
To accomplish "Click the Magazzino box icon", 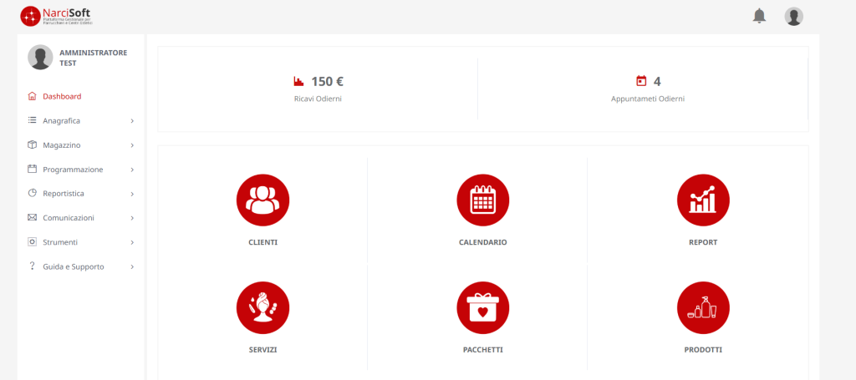I will pos(32,145).
